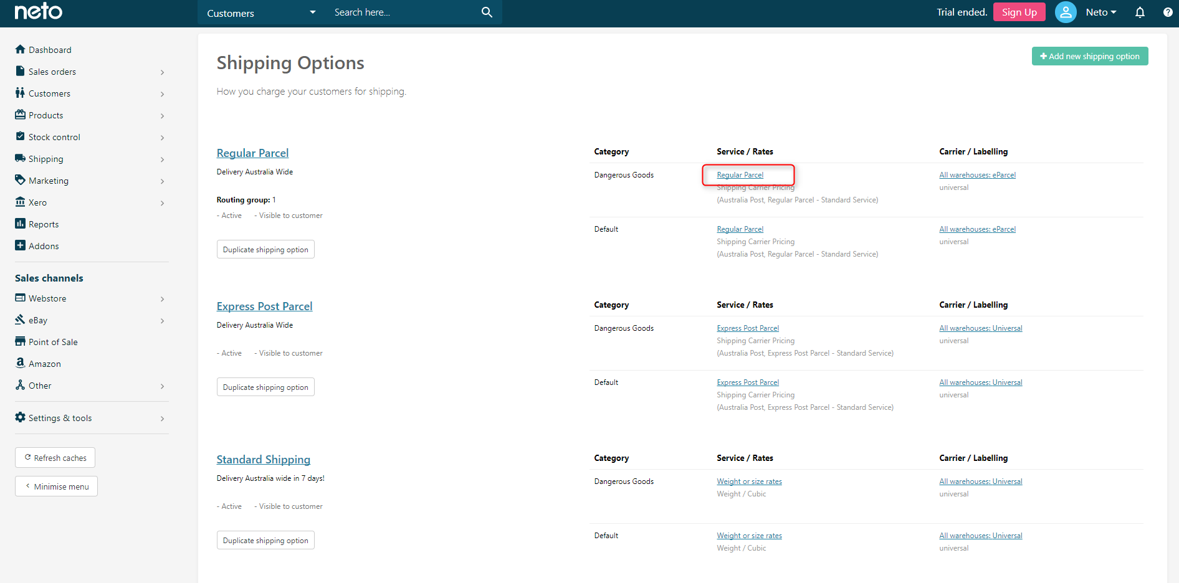Click the Settings & tools gear icon
Viewport: 1179px width, 583px height.
[x=20, y=417]
